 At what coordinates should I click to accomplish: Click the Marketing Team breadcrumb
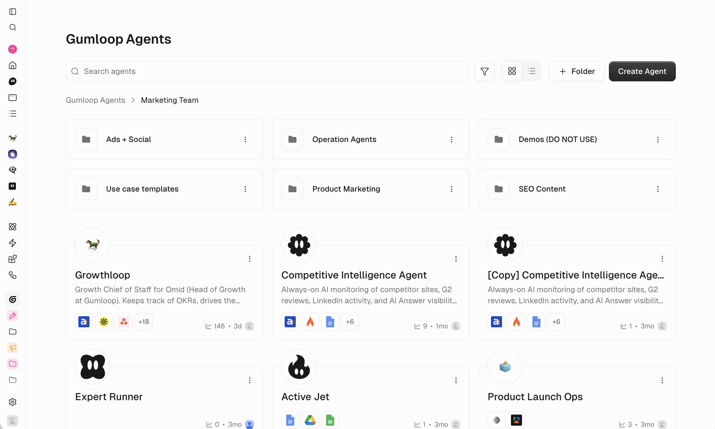point(170,100)
